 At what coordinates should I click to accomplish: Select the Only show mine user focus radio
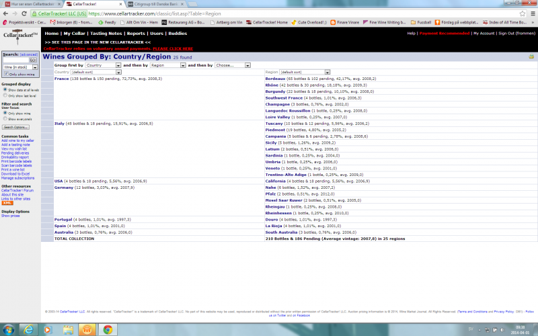(5, 113)
